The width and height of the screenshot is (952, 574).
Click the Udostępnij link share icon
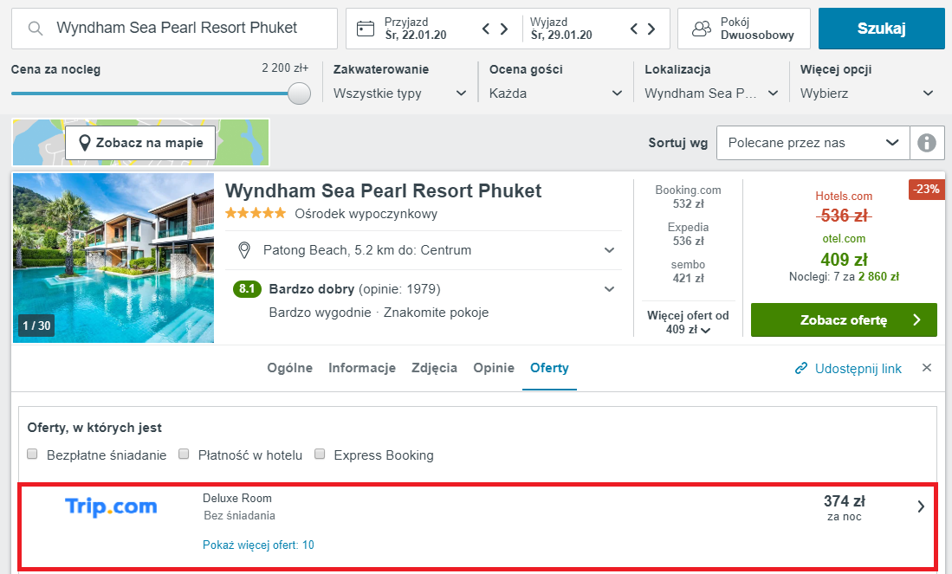pos(801,368)
